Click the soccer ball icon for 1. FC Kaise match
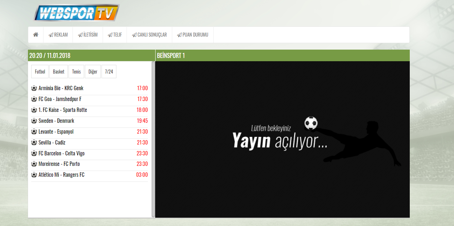This screenshot has height=226, width=454. 34,110
